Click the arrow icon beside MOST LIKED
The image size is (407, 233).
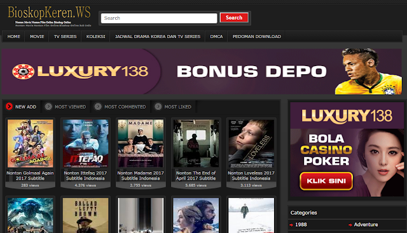click(158, 107)
